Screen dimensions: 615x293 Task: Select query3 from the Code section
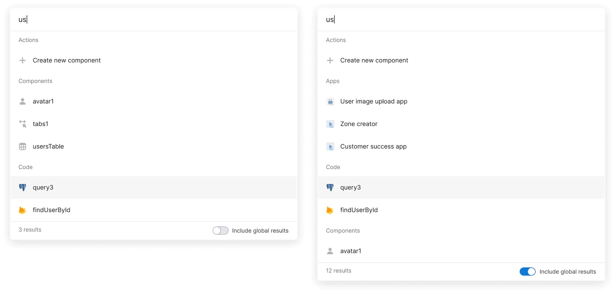43,187
